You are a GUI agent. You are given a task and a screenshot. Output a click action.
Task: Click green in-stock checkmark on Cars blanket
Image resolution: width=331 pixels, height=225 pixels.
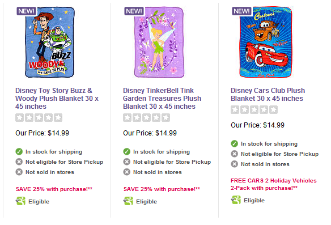point(234,143)
